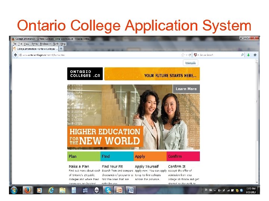The image size is (269, 201).
Task: Go to the Firefox home page icon
Action: coord(255,55)
